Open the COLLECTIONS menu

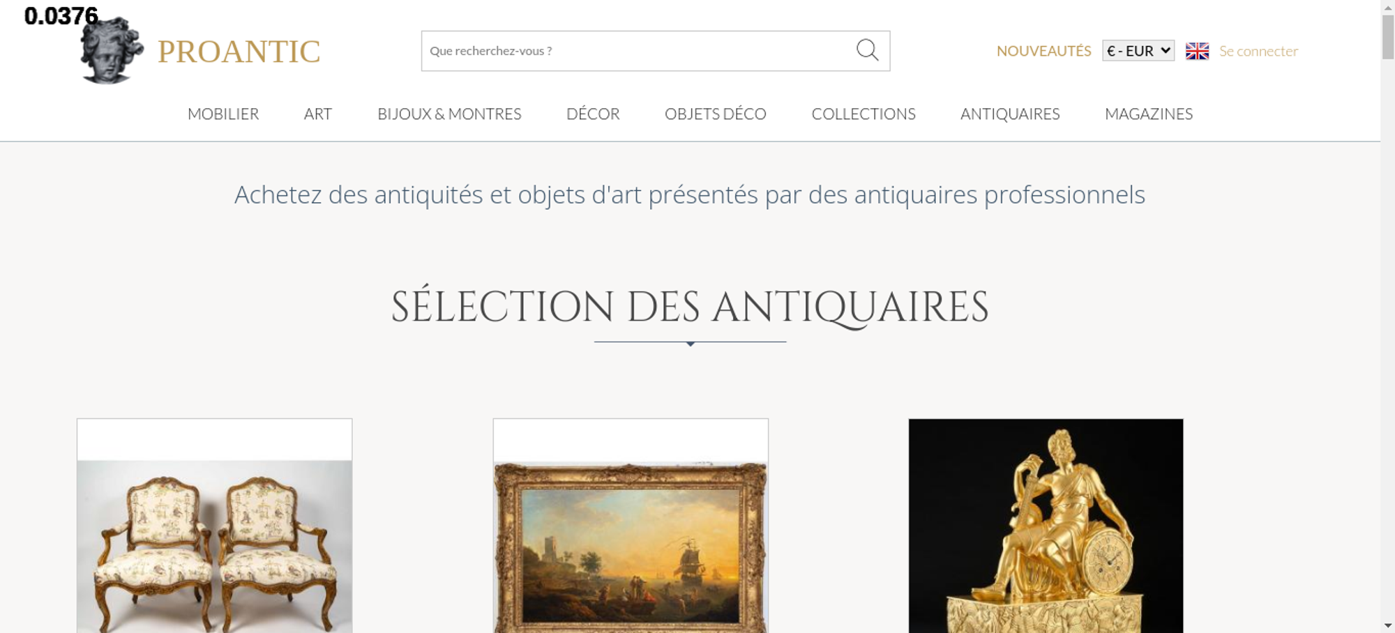(864, 114)
